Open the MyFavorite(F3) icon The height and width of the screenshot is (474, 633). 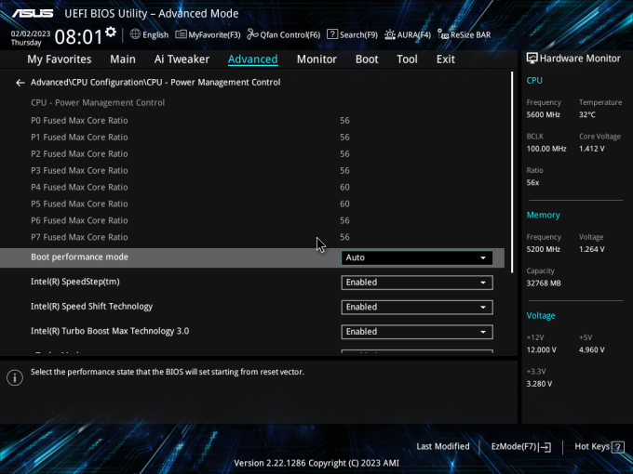181,34
